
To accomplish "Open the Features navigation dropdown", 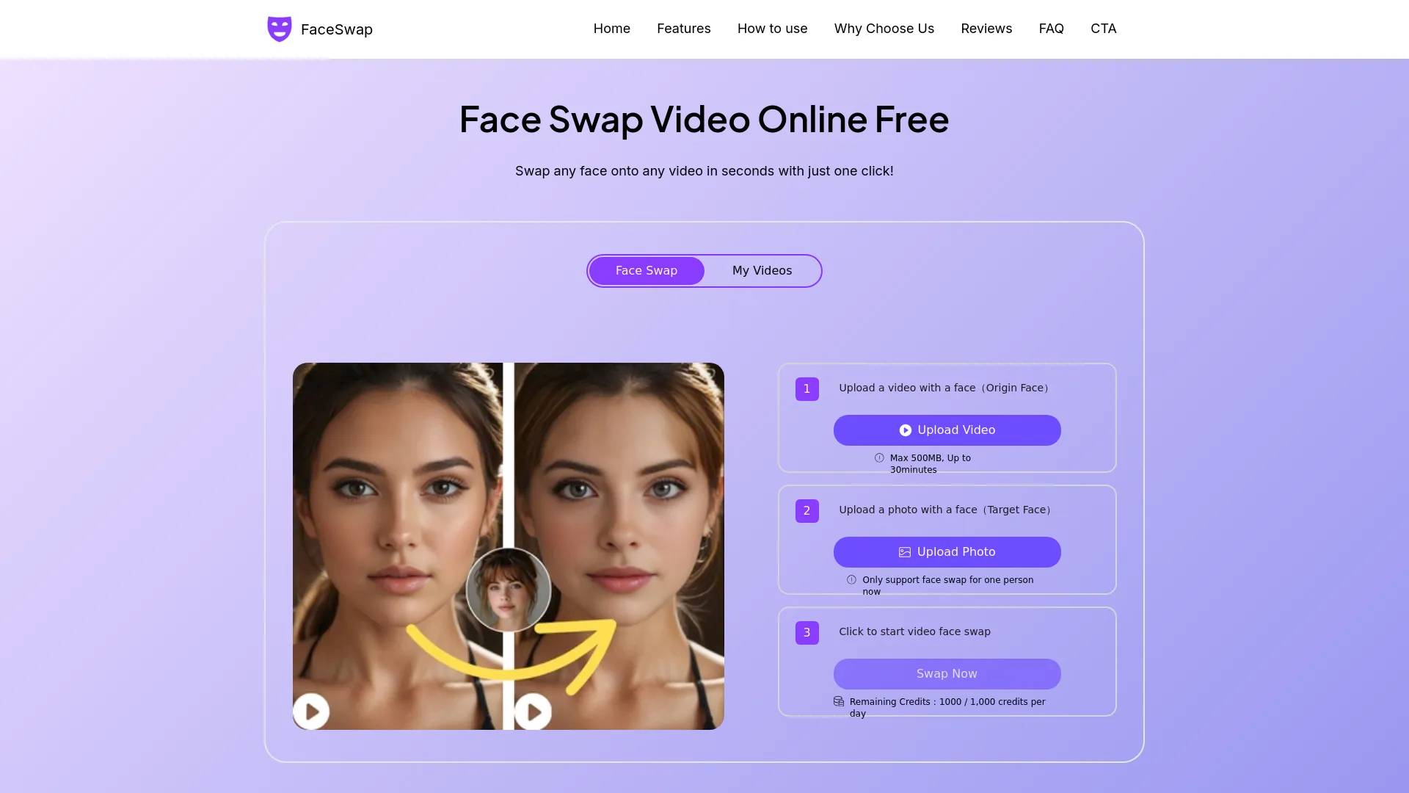I will [x=683, y=27].
